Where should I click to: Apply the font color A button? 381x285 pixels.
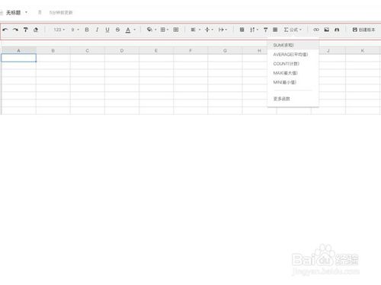(128, 30)
